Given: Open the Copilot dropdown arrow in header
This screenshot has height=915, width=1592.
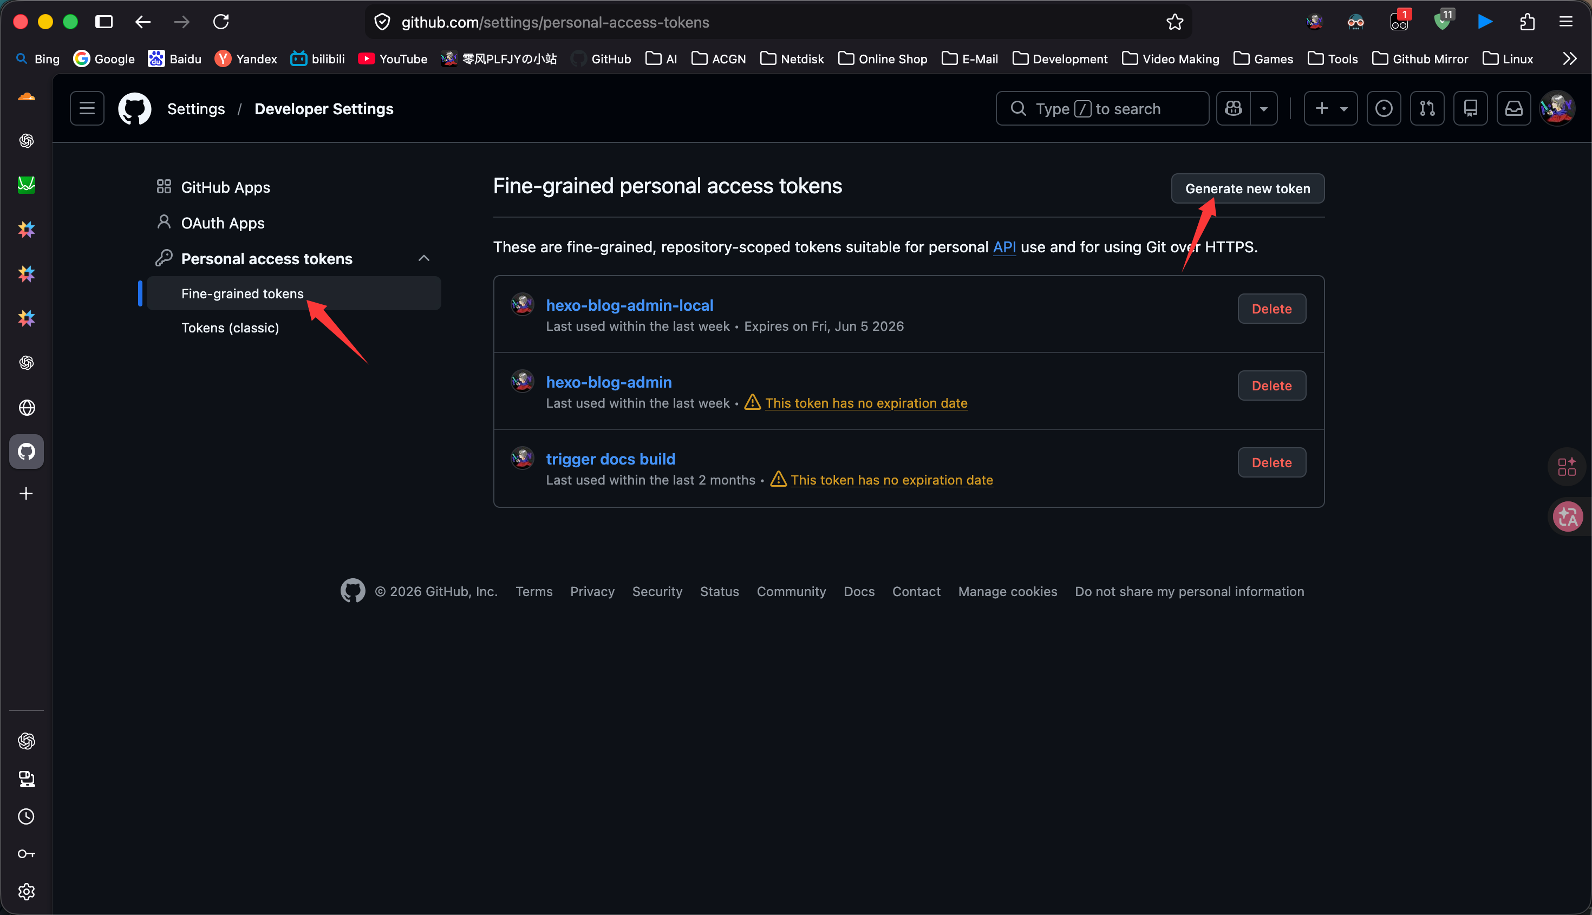Looking at the screenshot, I should [1264, 109].
